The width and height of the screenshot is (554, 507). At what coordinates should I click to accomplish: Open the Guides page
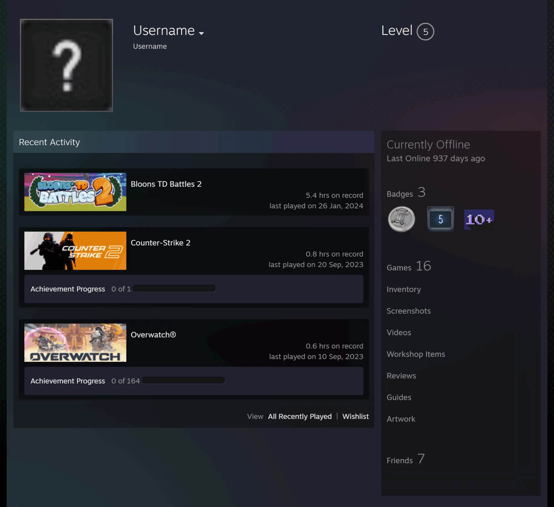(x=399, y=397)
